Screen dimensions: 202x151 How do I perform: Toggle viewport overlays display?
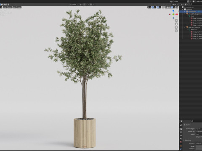pos(158,7)
